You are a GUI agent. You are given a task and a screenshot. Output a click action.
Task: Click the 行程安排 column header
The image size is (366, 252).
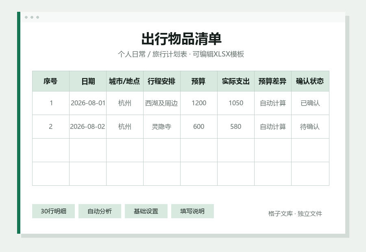[x=162, y=81]
